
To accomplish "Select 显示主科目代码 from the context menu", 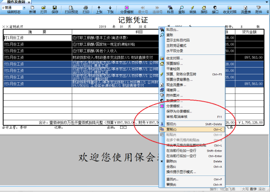I will tap(192, 40).
